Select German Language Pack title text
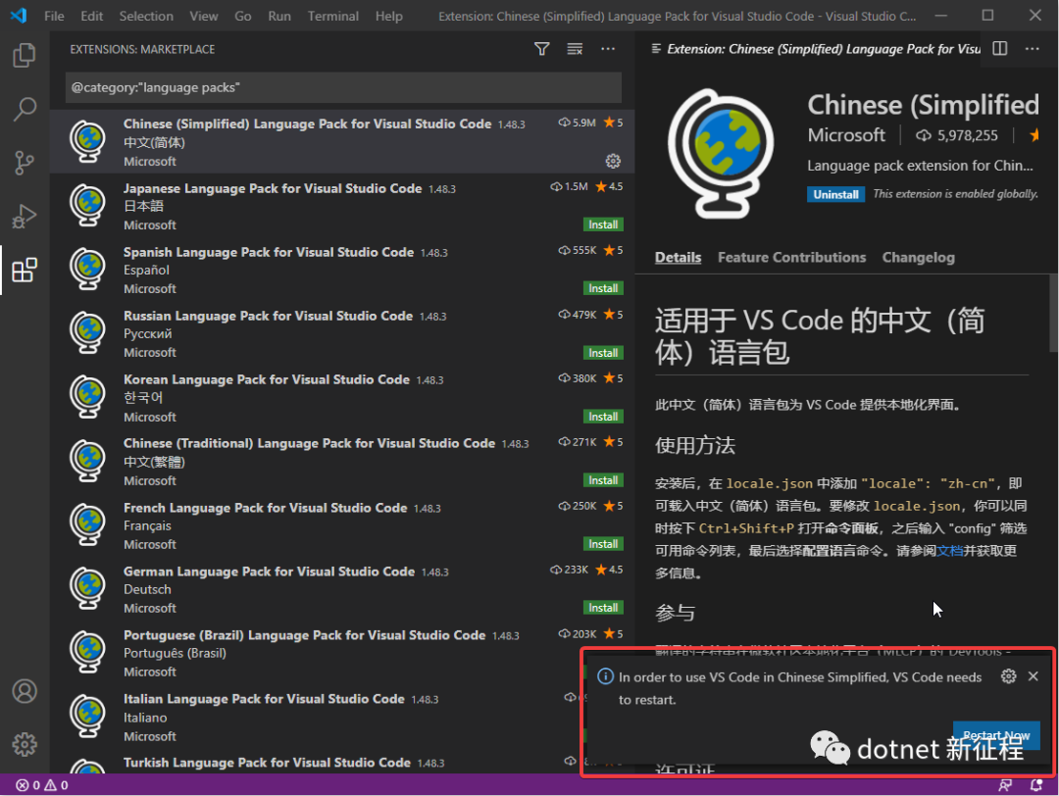1059x796 pixels. click(269, 572)
